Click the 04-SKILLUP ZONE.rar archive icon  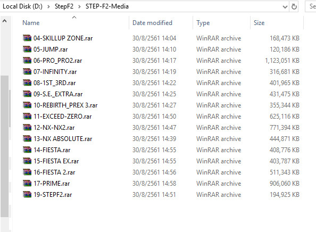(27, 38)
